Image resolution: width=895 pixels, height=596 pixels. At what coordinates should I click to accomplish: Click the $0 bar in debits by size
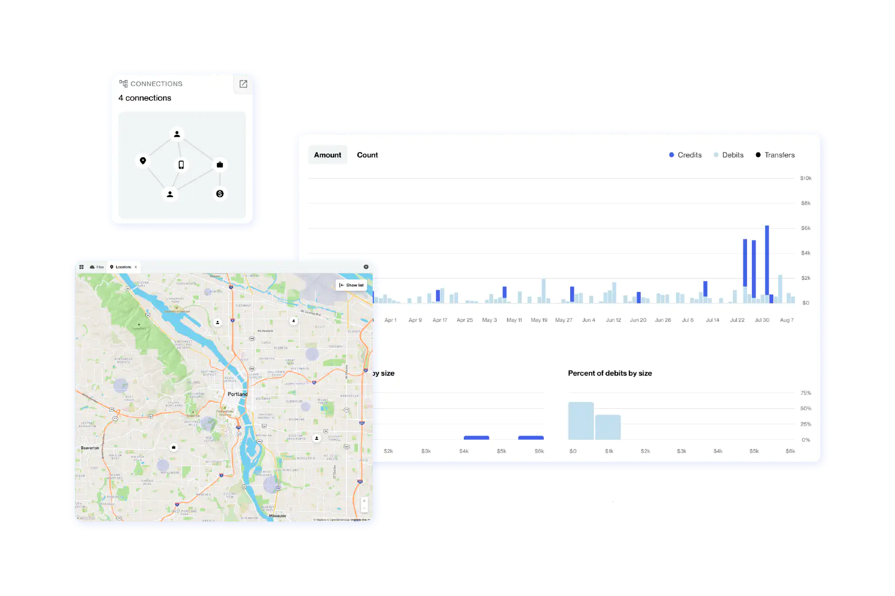coord(581,421)
